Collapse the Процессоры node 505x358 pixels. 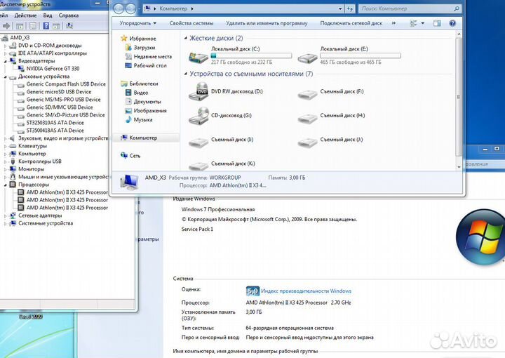(x=5, y=185)
